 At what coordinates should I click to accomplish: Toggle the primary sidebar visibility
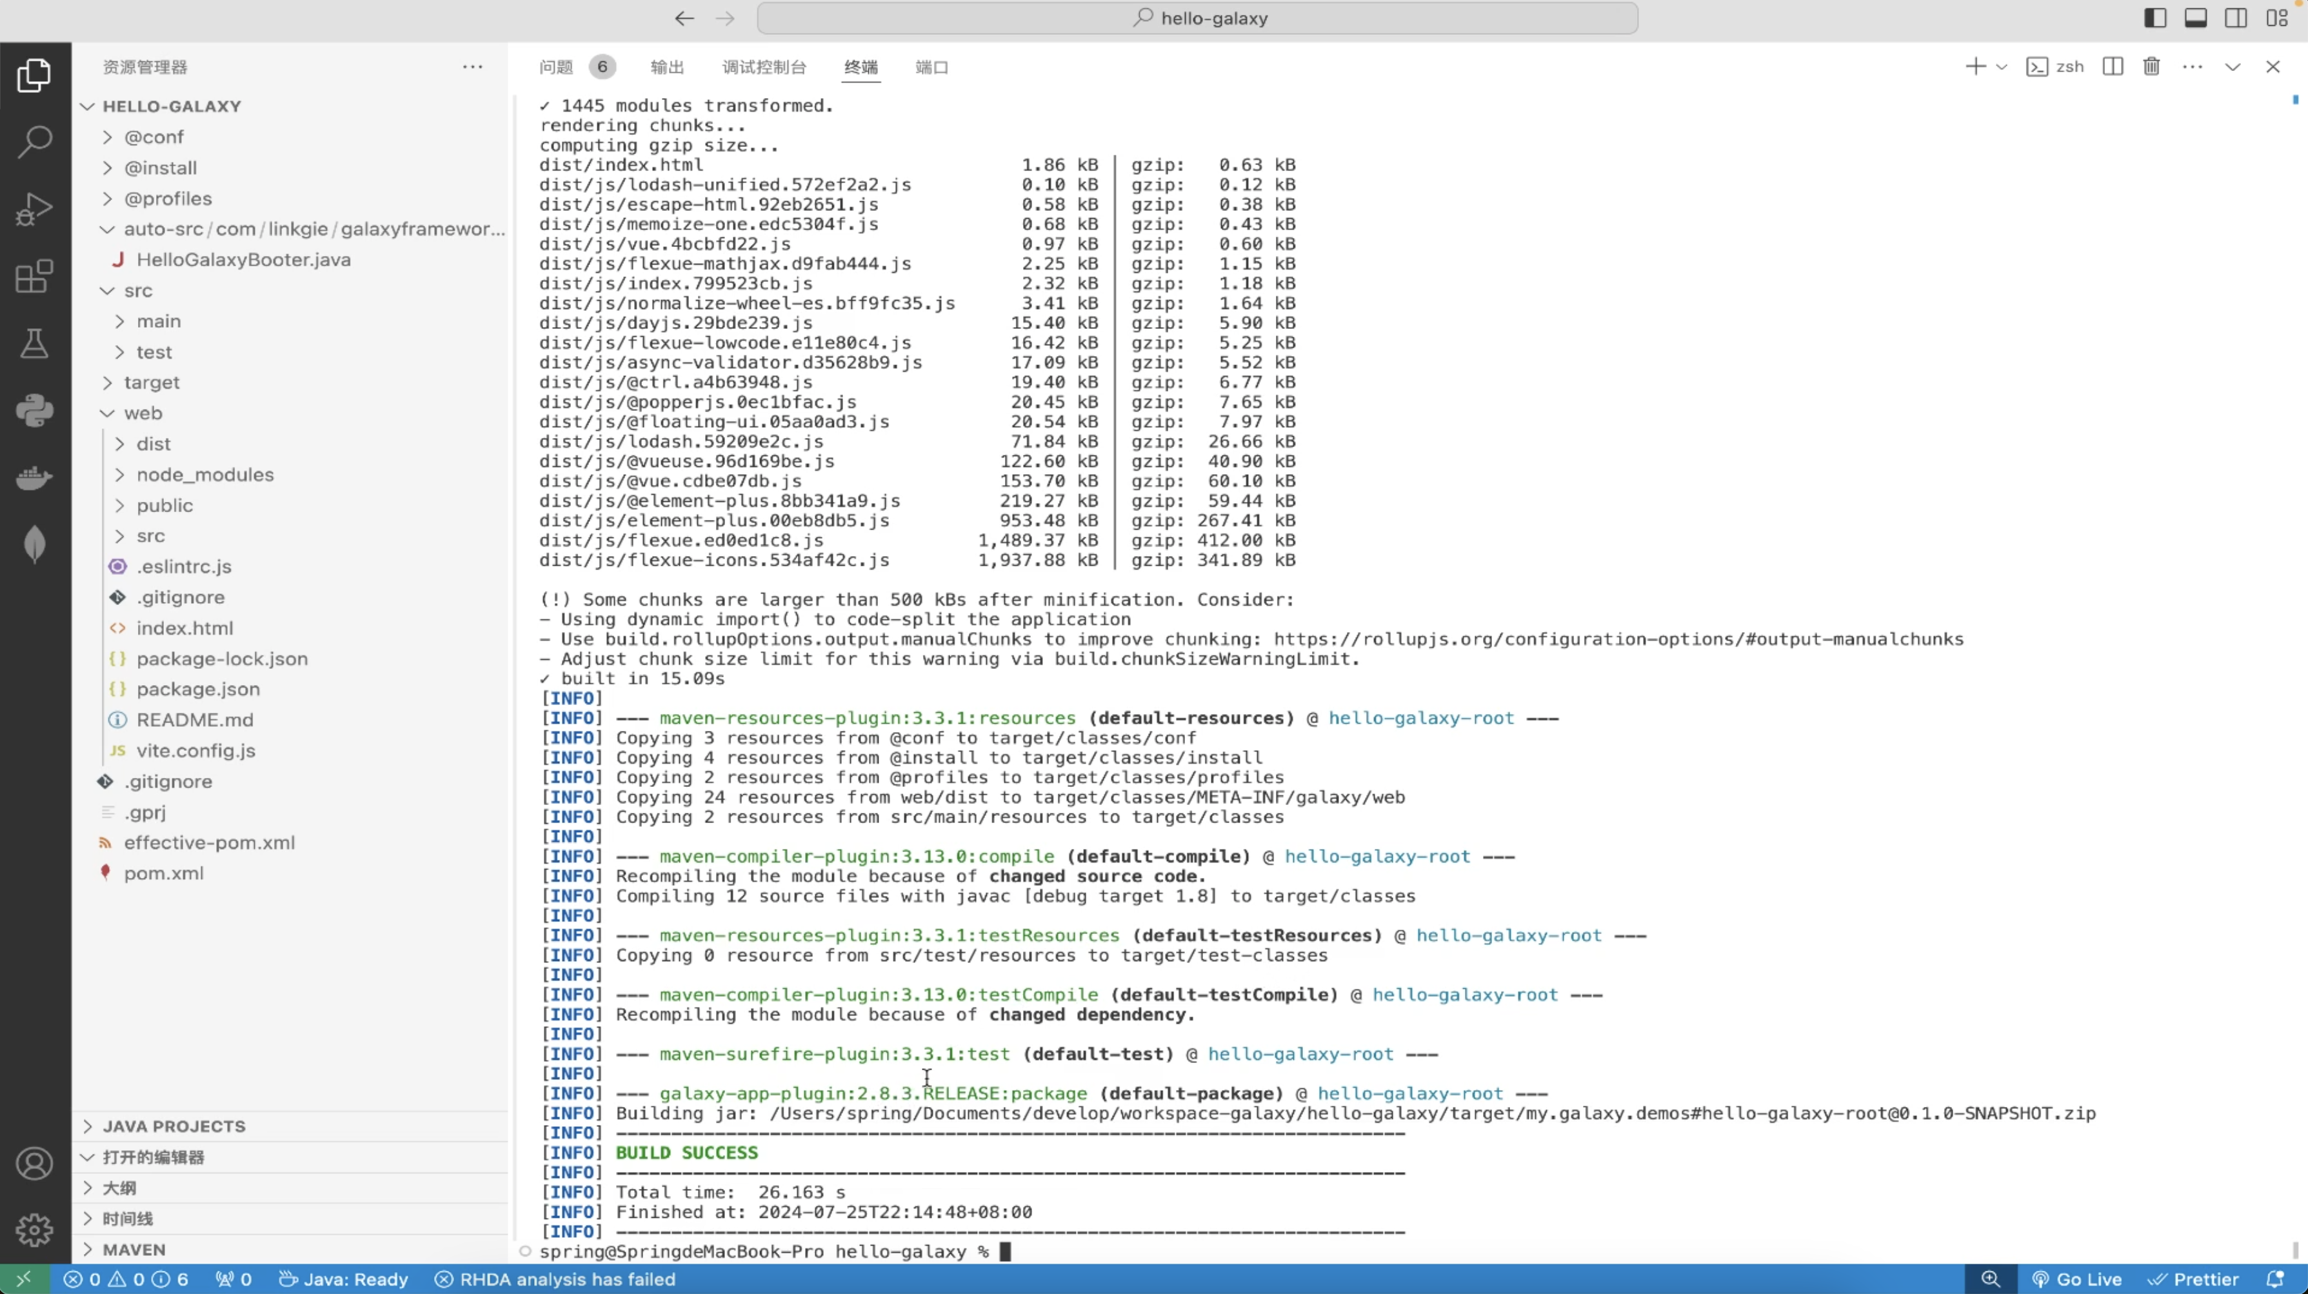2154,18
